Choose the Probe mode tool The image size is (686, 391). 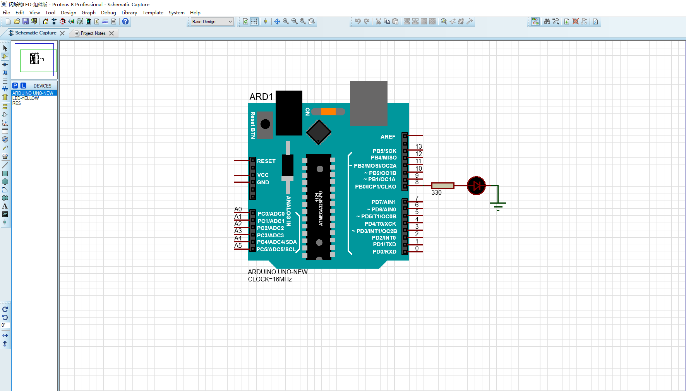5,148
